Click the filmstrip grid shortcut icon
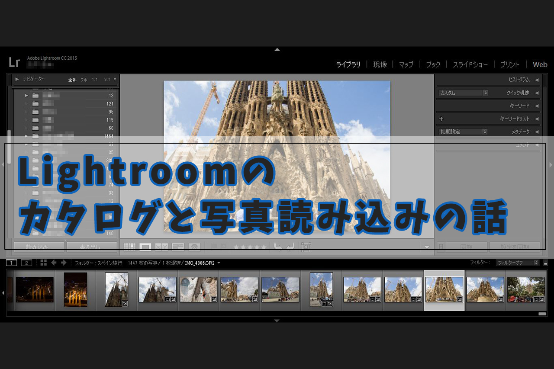Image resolution: width=554 pixels, height=369 pixels. point(43,263)
